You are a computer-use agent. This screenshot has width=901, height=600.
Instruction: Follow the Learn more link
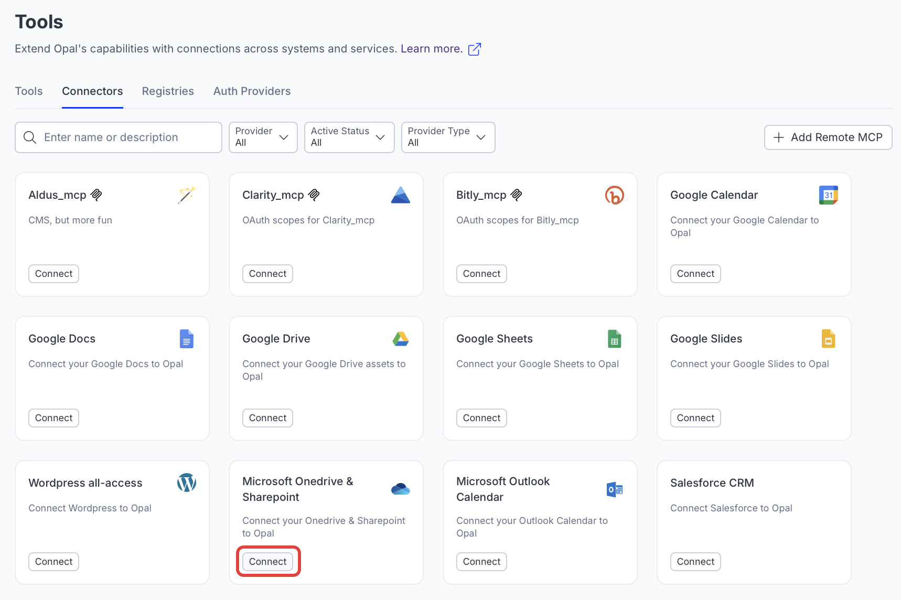[x=431, y=49]
